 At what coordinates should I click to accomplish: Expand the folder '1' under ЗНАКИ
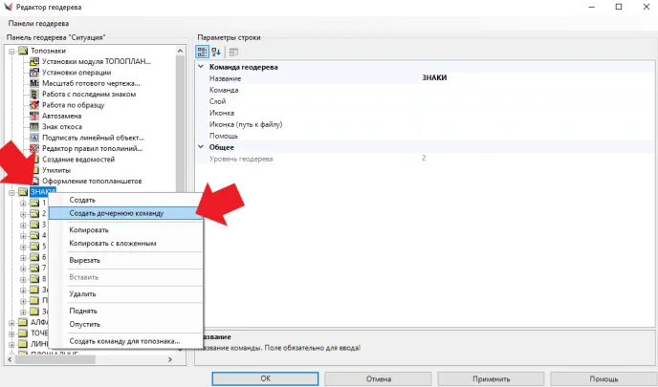click(22, 203)
